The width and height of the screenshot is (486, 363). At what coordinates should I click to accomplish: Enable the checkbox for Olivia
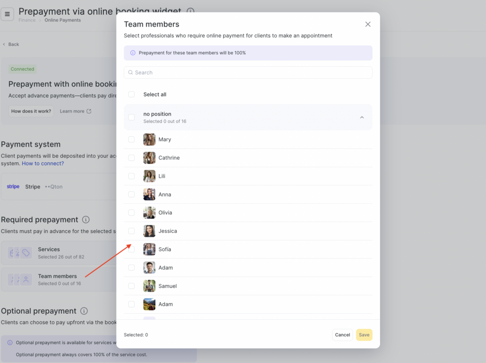click(131, 213)
